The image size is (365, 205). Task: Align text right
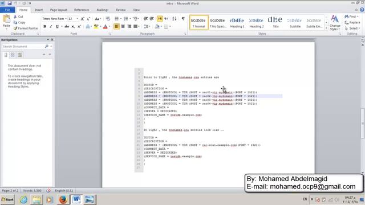coord(129,27)
